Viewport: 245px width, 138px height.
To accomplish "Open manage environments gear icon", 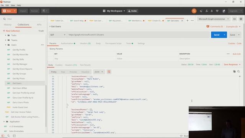I will [241, 19].
